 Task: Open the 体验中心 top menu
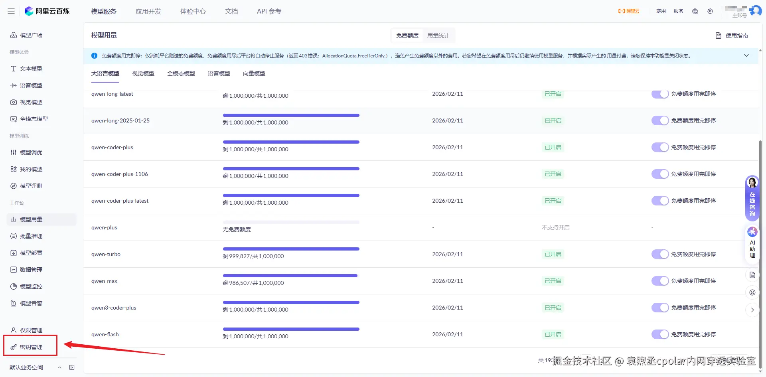(x=193, y=11)
